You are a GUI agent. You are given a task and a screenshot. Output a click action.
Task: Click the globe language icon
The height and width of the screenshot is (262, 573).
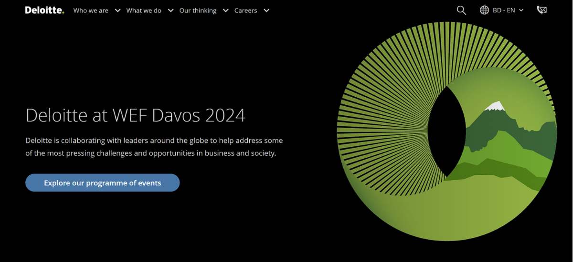tap(484, 10)
